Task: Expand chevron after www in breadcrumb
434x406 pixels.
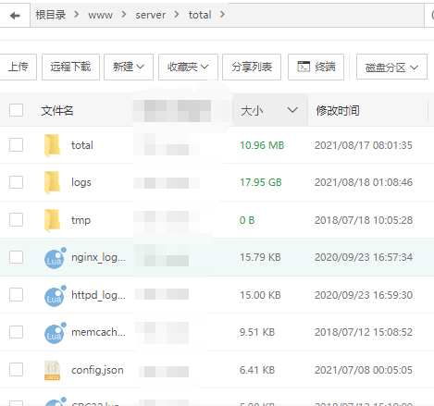Action: (124, 14)
